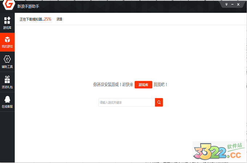Image resolution: width=247 pixels, height=163 pixels.
Task: Click the 25% download progress value
Action: tap(48, 19)
